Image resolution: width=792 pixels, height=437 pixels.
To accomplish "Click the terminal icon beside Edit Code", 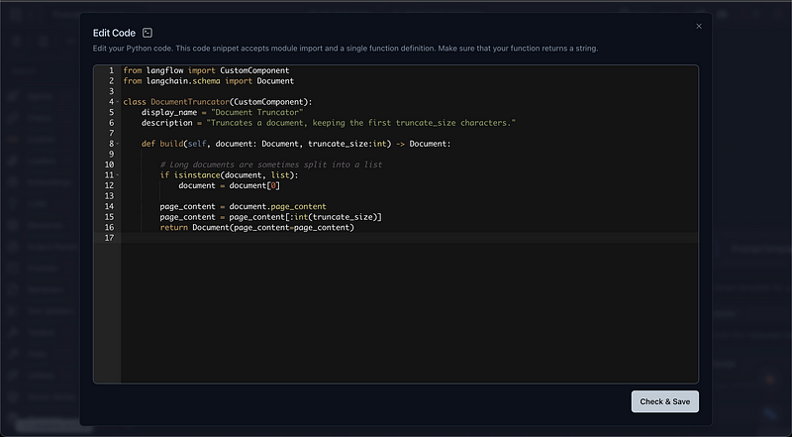I will [x=148, y=33].
